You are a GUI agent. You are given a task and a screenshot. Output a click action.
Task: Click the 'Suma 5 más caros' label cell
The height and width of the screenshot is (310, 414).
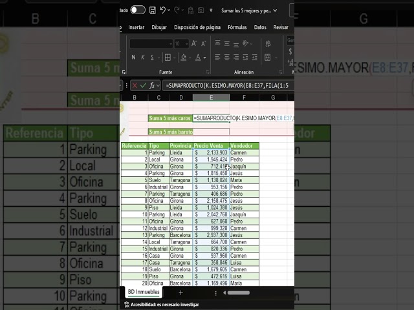click(x=170, y=118)
